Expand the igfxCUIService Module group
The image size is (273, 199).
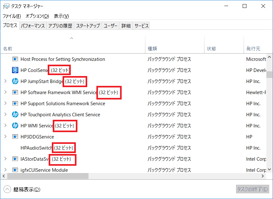(5, 170)
